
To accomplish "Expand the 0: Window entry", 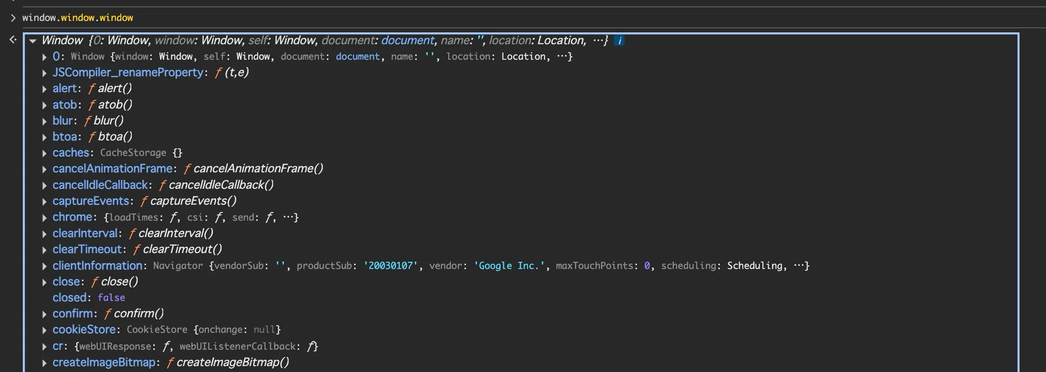I will click(x=44, y=57).
